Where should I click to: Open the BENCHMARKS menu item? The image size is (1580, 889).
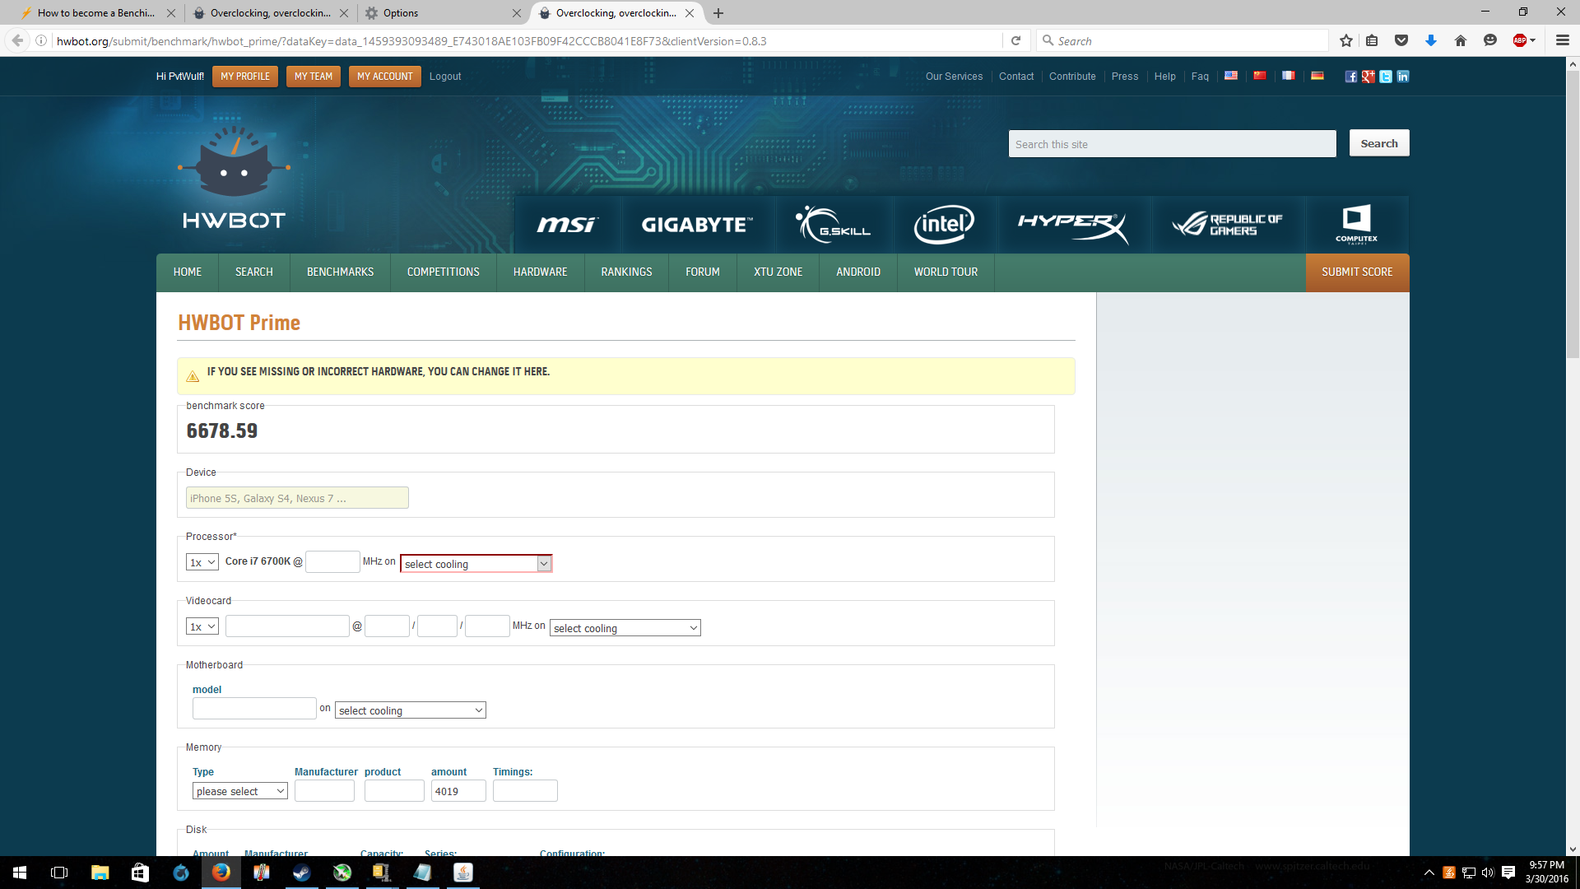pos(340,272)
